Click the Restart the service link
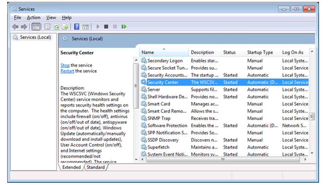The width and height of the screenshot is (330, 185). coord(67,71)
